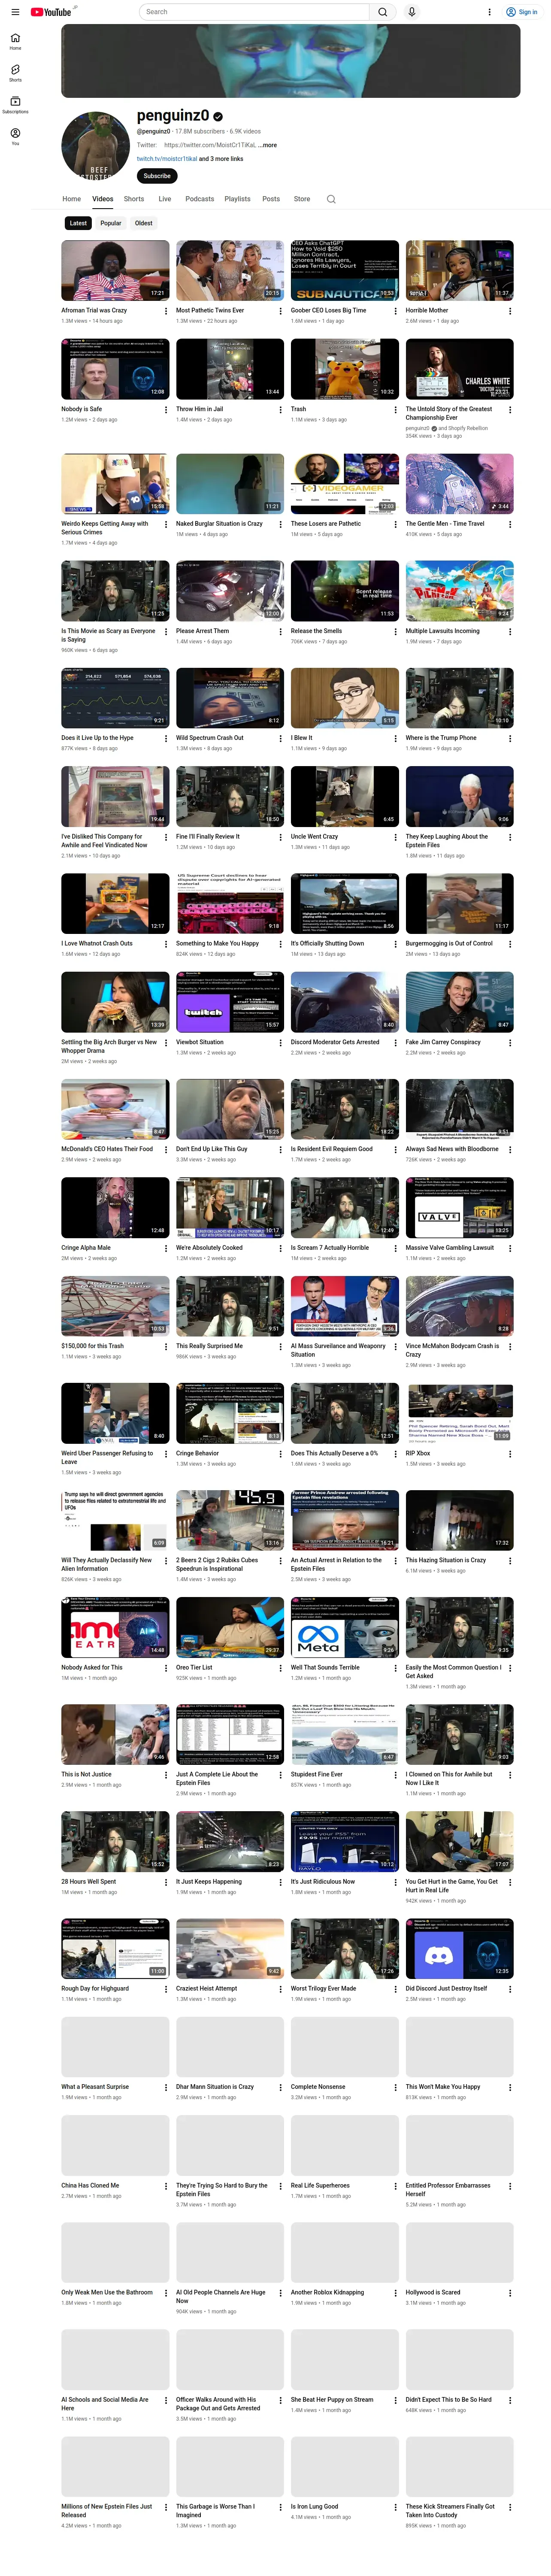Open the header settings three-dot menu
Viewport: 551px width, 2576px height.
(x=489, y=12)
